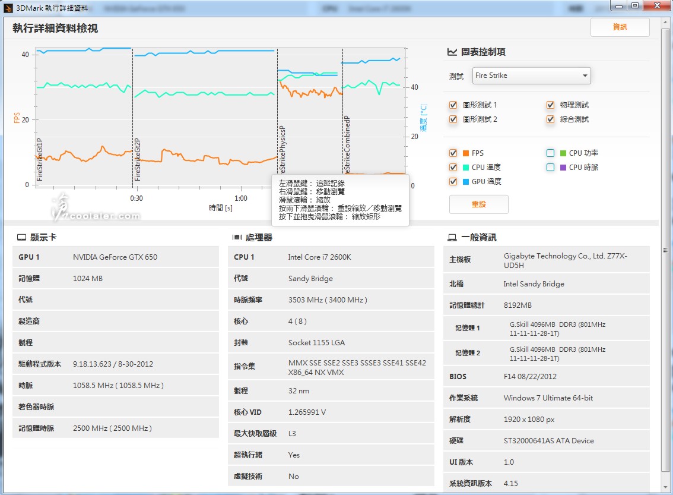
Task: Enable the CPU 時脈 checkbox
Action: pos(550,167)
